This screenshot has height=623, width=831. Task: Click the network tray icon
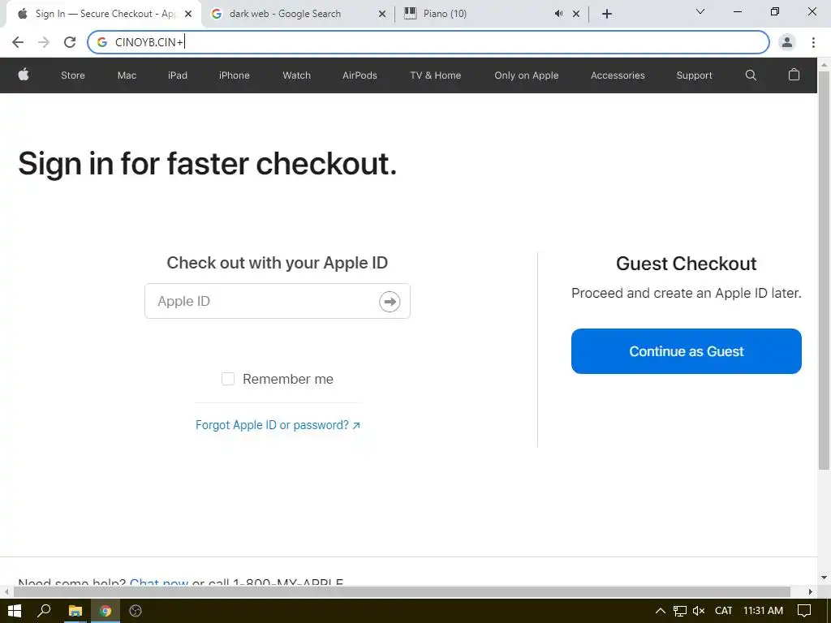[680, 611]
